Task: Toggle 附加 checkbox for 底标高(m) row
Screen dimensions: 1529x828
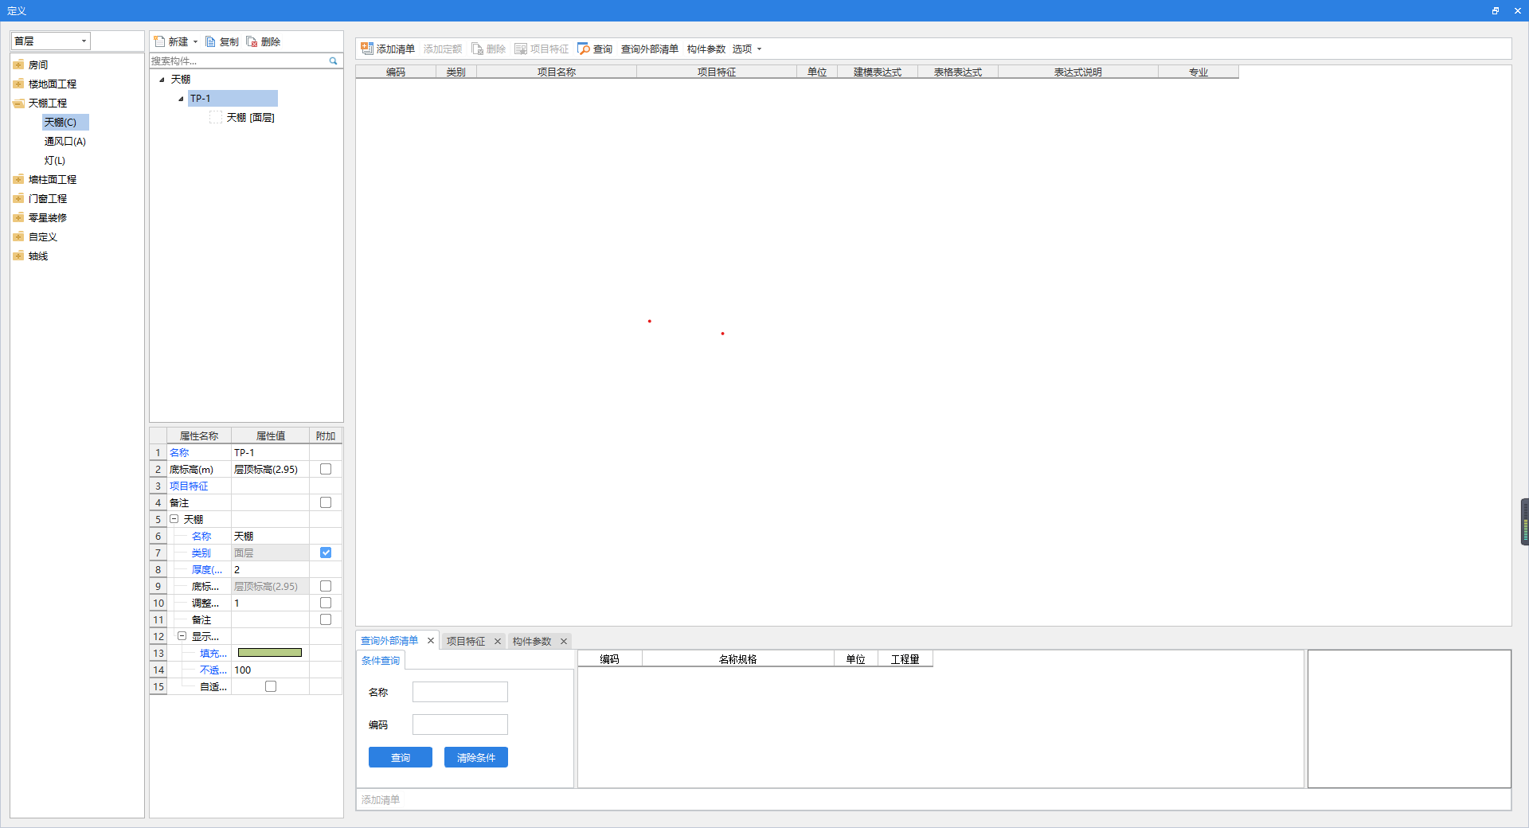Action: (326, 469)
